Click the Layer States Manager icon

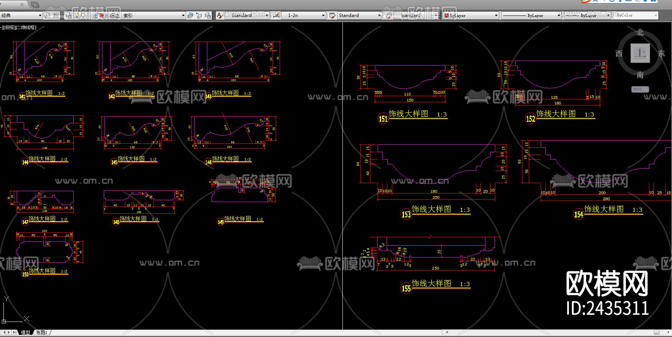(x=208, y=15)
